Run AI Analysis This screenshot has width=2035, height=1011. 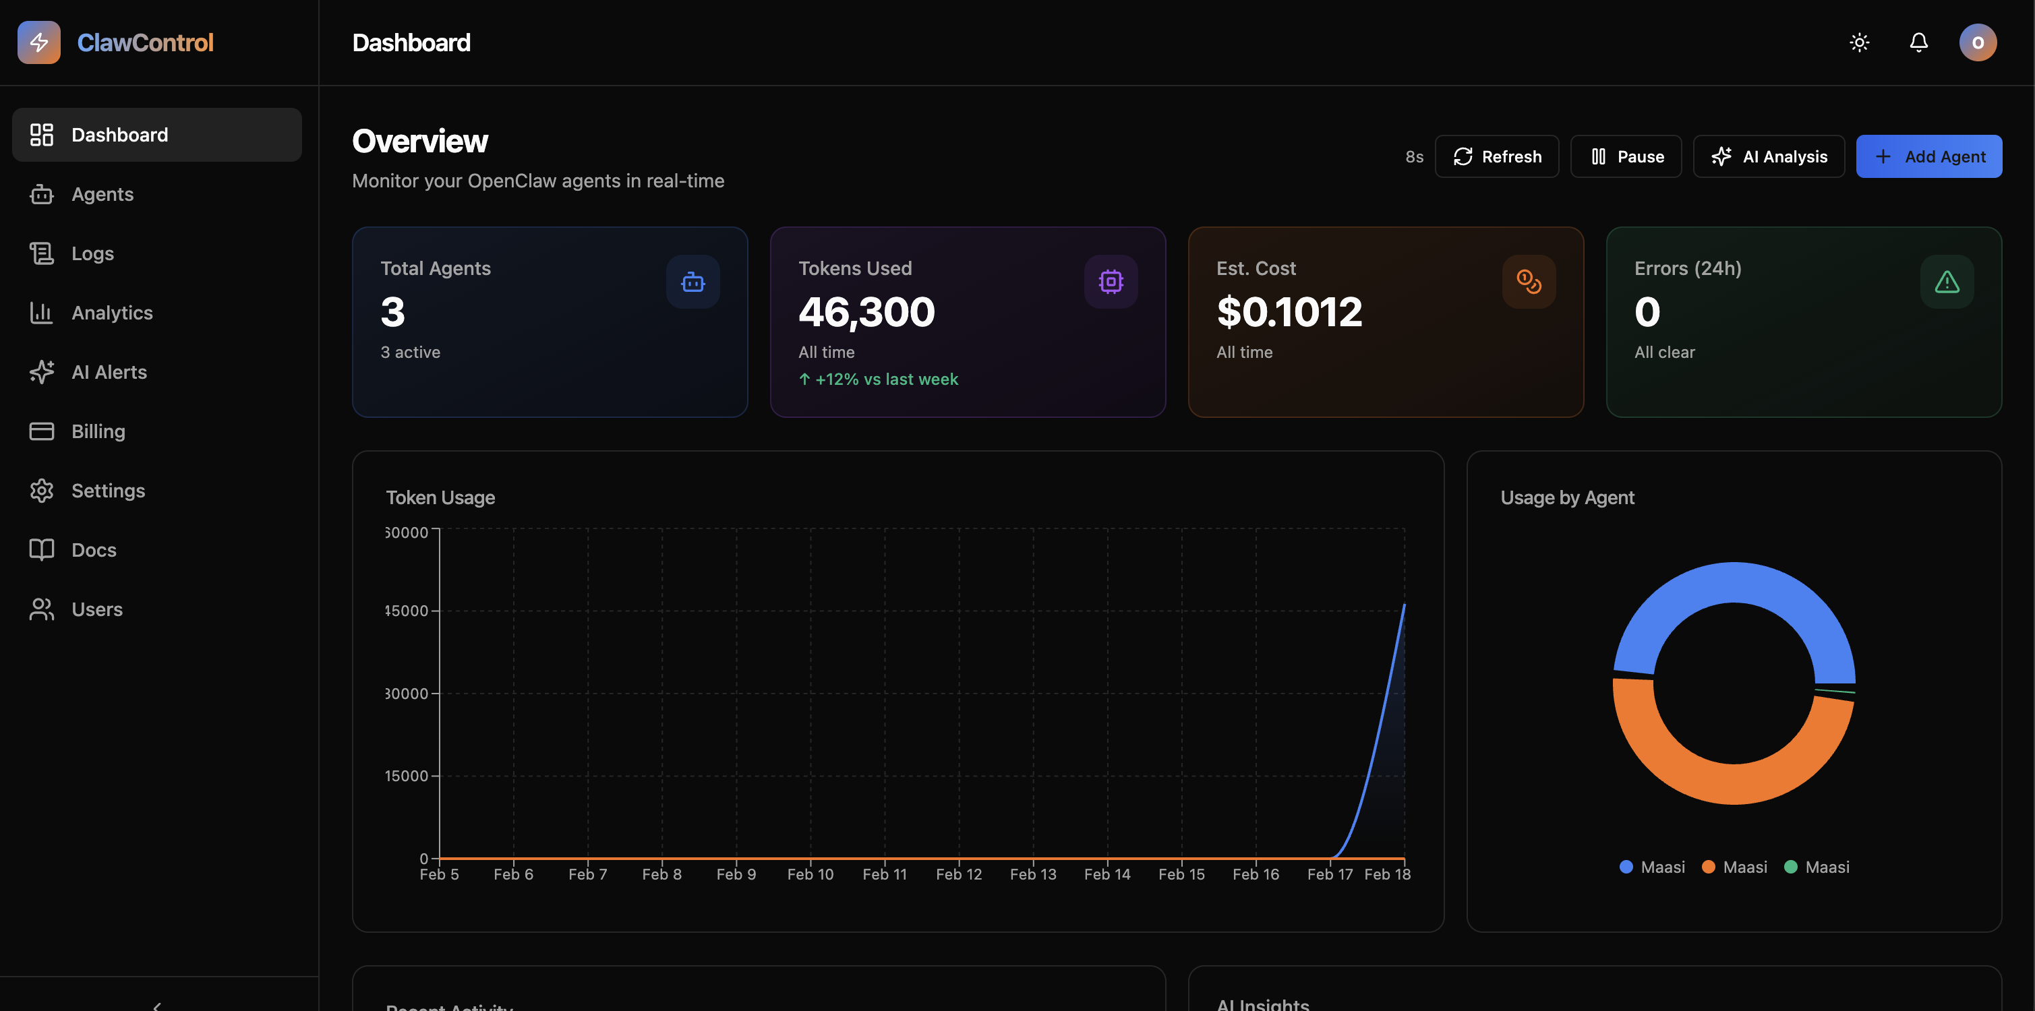click(x=1768, y=156)
